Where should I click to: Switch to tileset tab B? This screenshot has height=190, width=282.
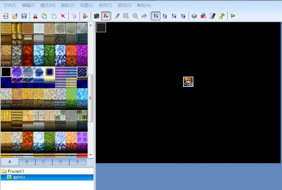(x=27, y=162)
